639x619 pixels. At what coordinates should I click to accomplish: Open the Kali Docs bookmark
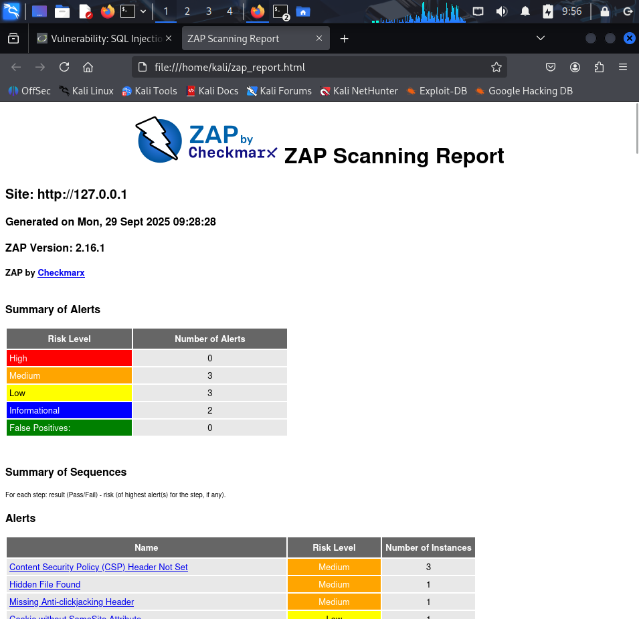212,91
